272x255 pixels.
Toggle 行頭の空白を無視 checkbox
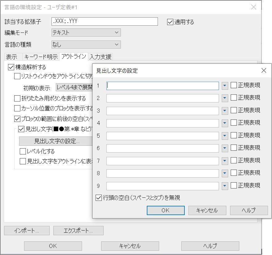click(99, 198)
